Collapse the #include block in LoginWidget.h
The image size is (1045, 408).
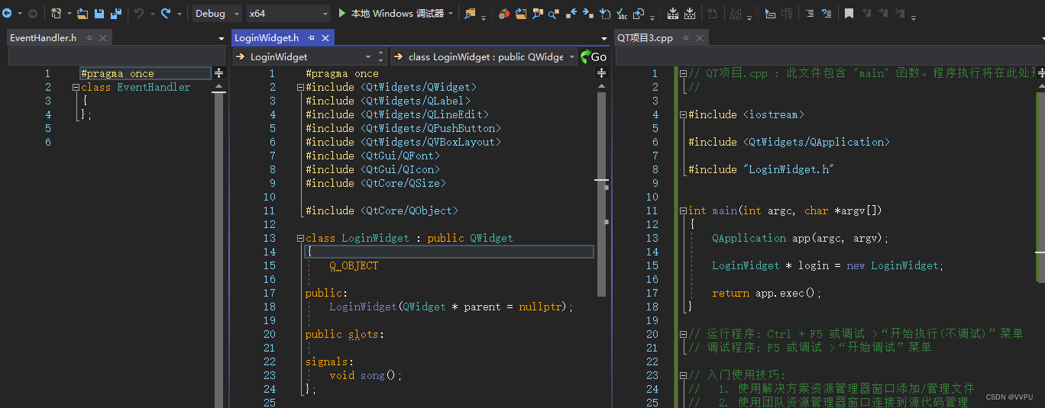300,88
